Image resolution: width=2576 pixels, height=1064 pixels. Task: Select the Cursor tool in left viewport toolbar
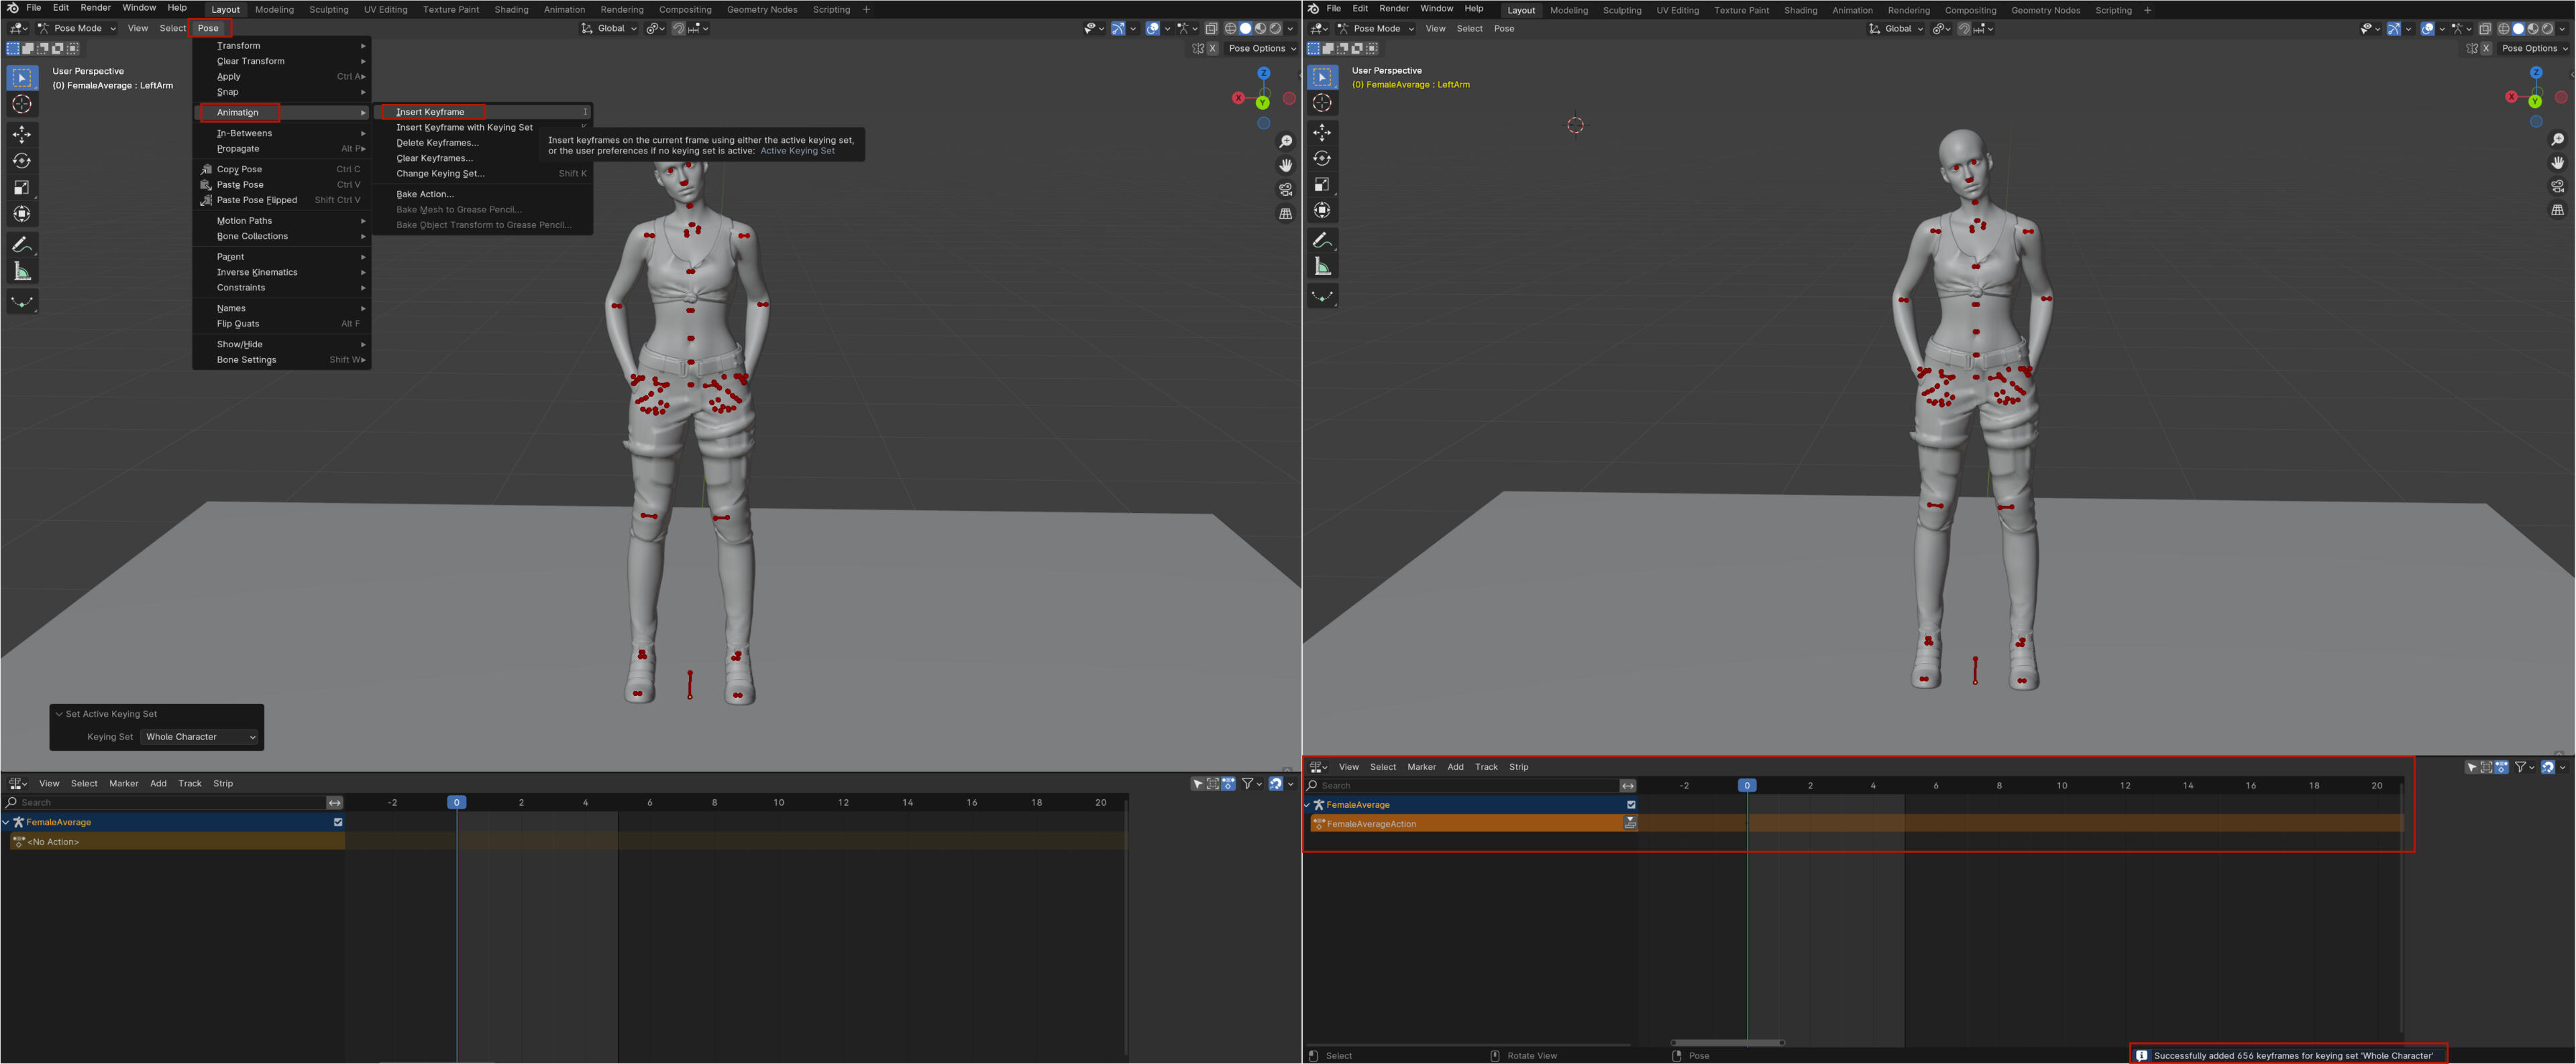(22, 104)
